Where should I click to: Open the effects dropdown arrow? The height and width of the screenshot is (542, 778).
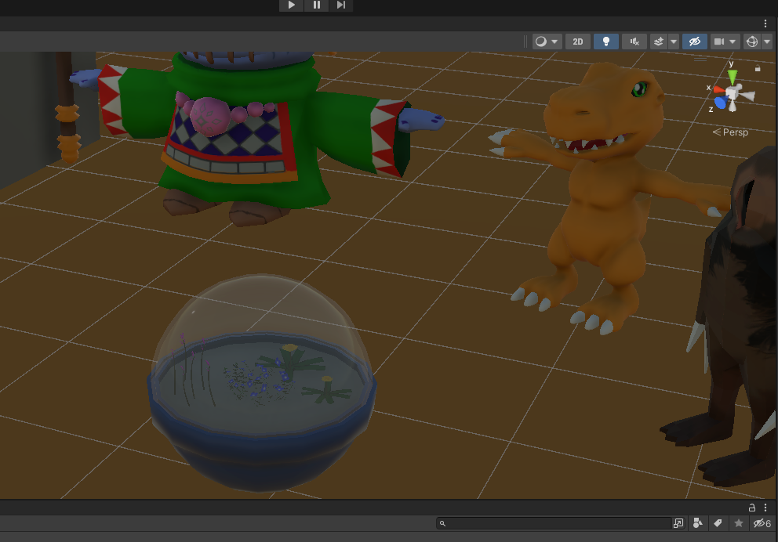pyautogui.click(x=674, y=42)
